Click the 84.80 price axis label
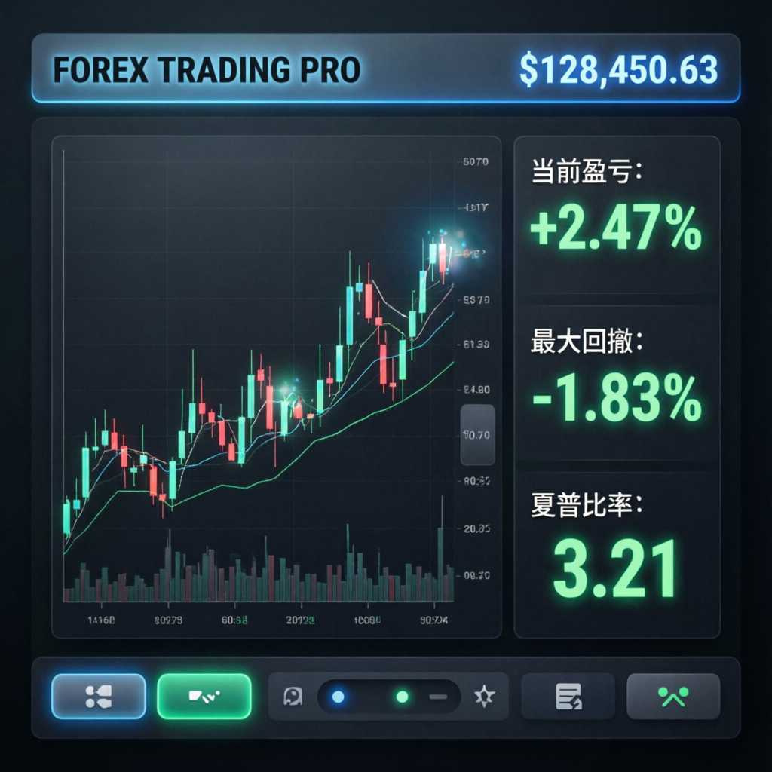 tap(476, 390)
